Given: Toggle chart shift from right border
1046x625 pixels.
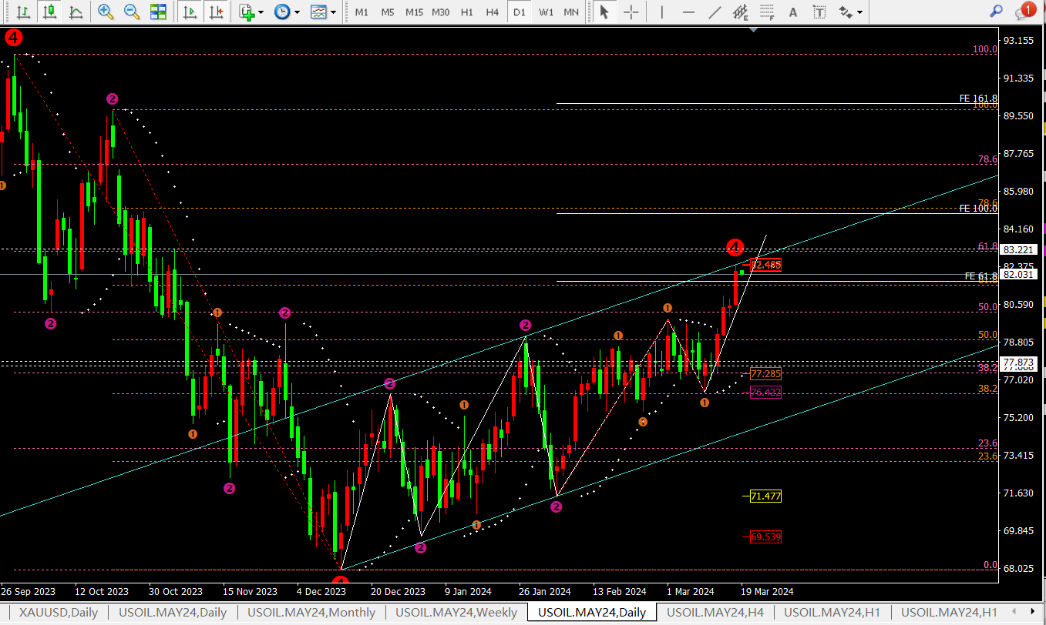Looking at the screenshot, I should tap(217, 12).
